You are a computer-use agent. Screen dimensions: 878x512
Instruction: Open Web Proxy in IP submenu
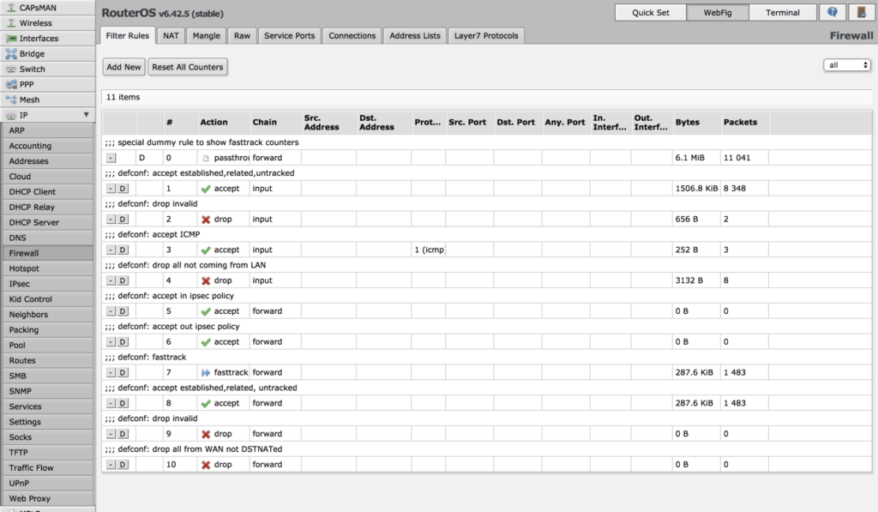pos(48,498)
